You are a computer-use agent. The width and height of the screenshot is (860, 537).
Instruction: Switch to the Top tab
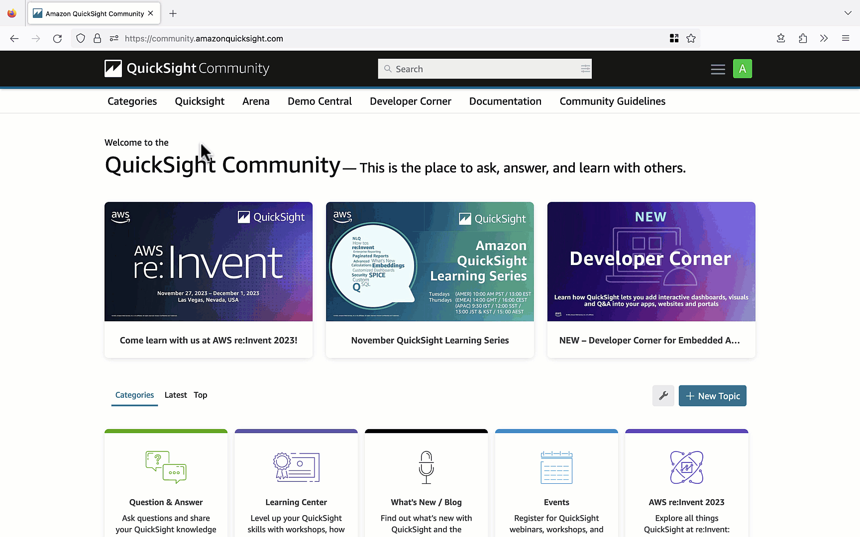click(x=201, y=395)
